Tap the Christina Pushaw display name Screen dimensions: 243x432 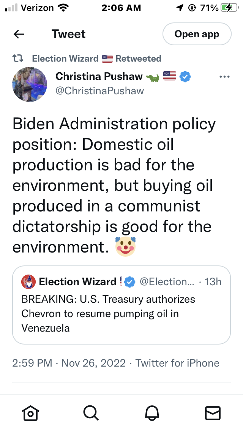[x=99, y=77]
